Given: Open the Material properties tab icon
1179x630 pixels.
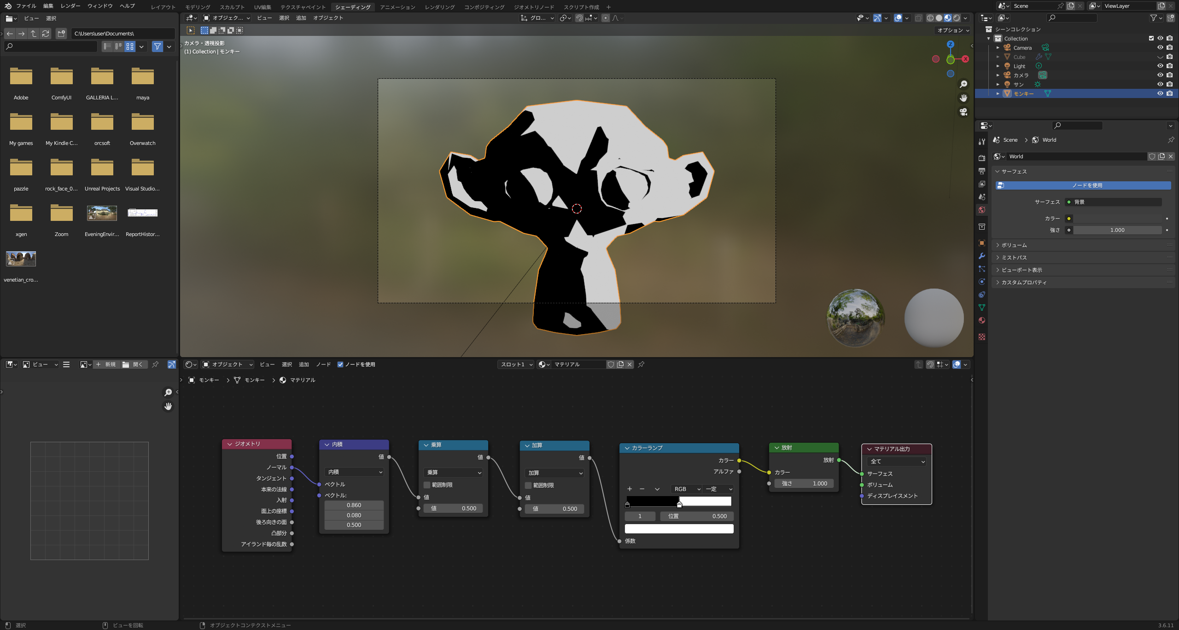Looking at the screenshot, I should [x=982, y=320].
